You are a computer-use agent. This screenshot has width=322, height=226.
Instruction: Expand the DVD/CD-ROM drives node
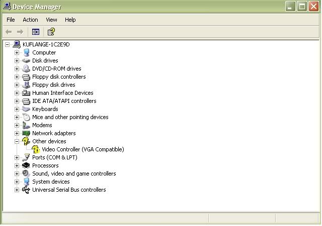(x=17, y=69)
